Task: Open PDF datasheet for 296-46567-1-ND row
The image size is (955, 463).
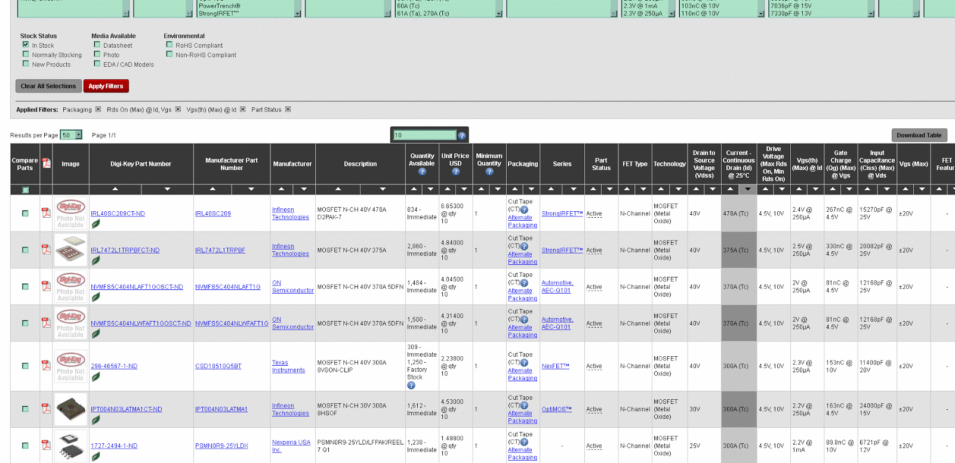Action: [46, 365]
